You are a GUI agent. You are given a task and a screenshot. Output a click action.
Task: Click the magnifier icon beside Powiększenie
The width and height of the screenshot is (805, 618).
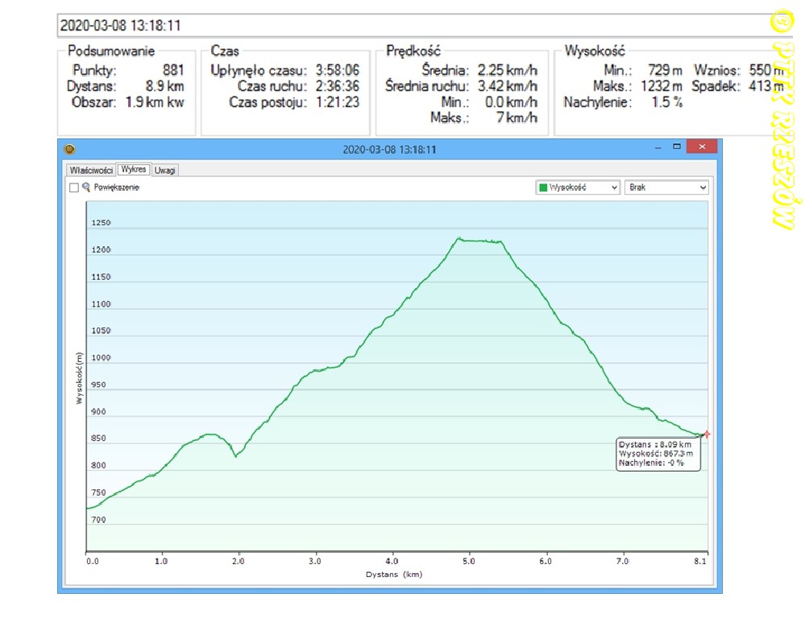coord(86,187)
